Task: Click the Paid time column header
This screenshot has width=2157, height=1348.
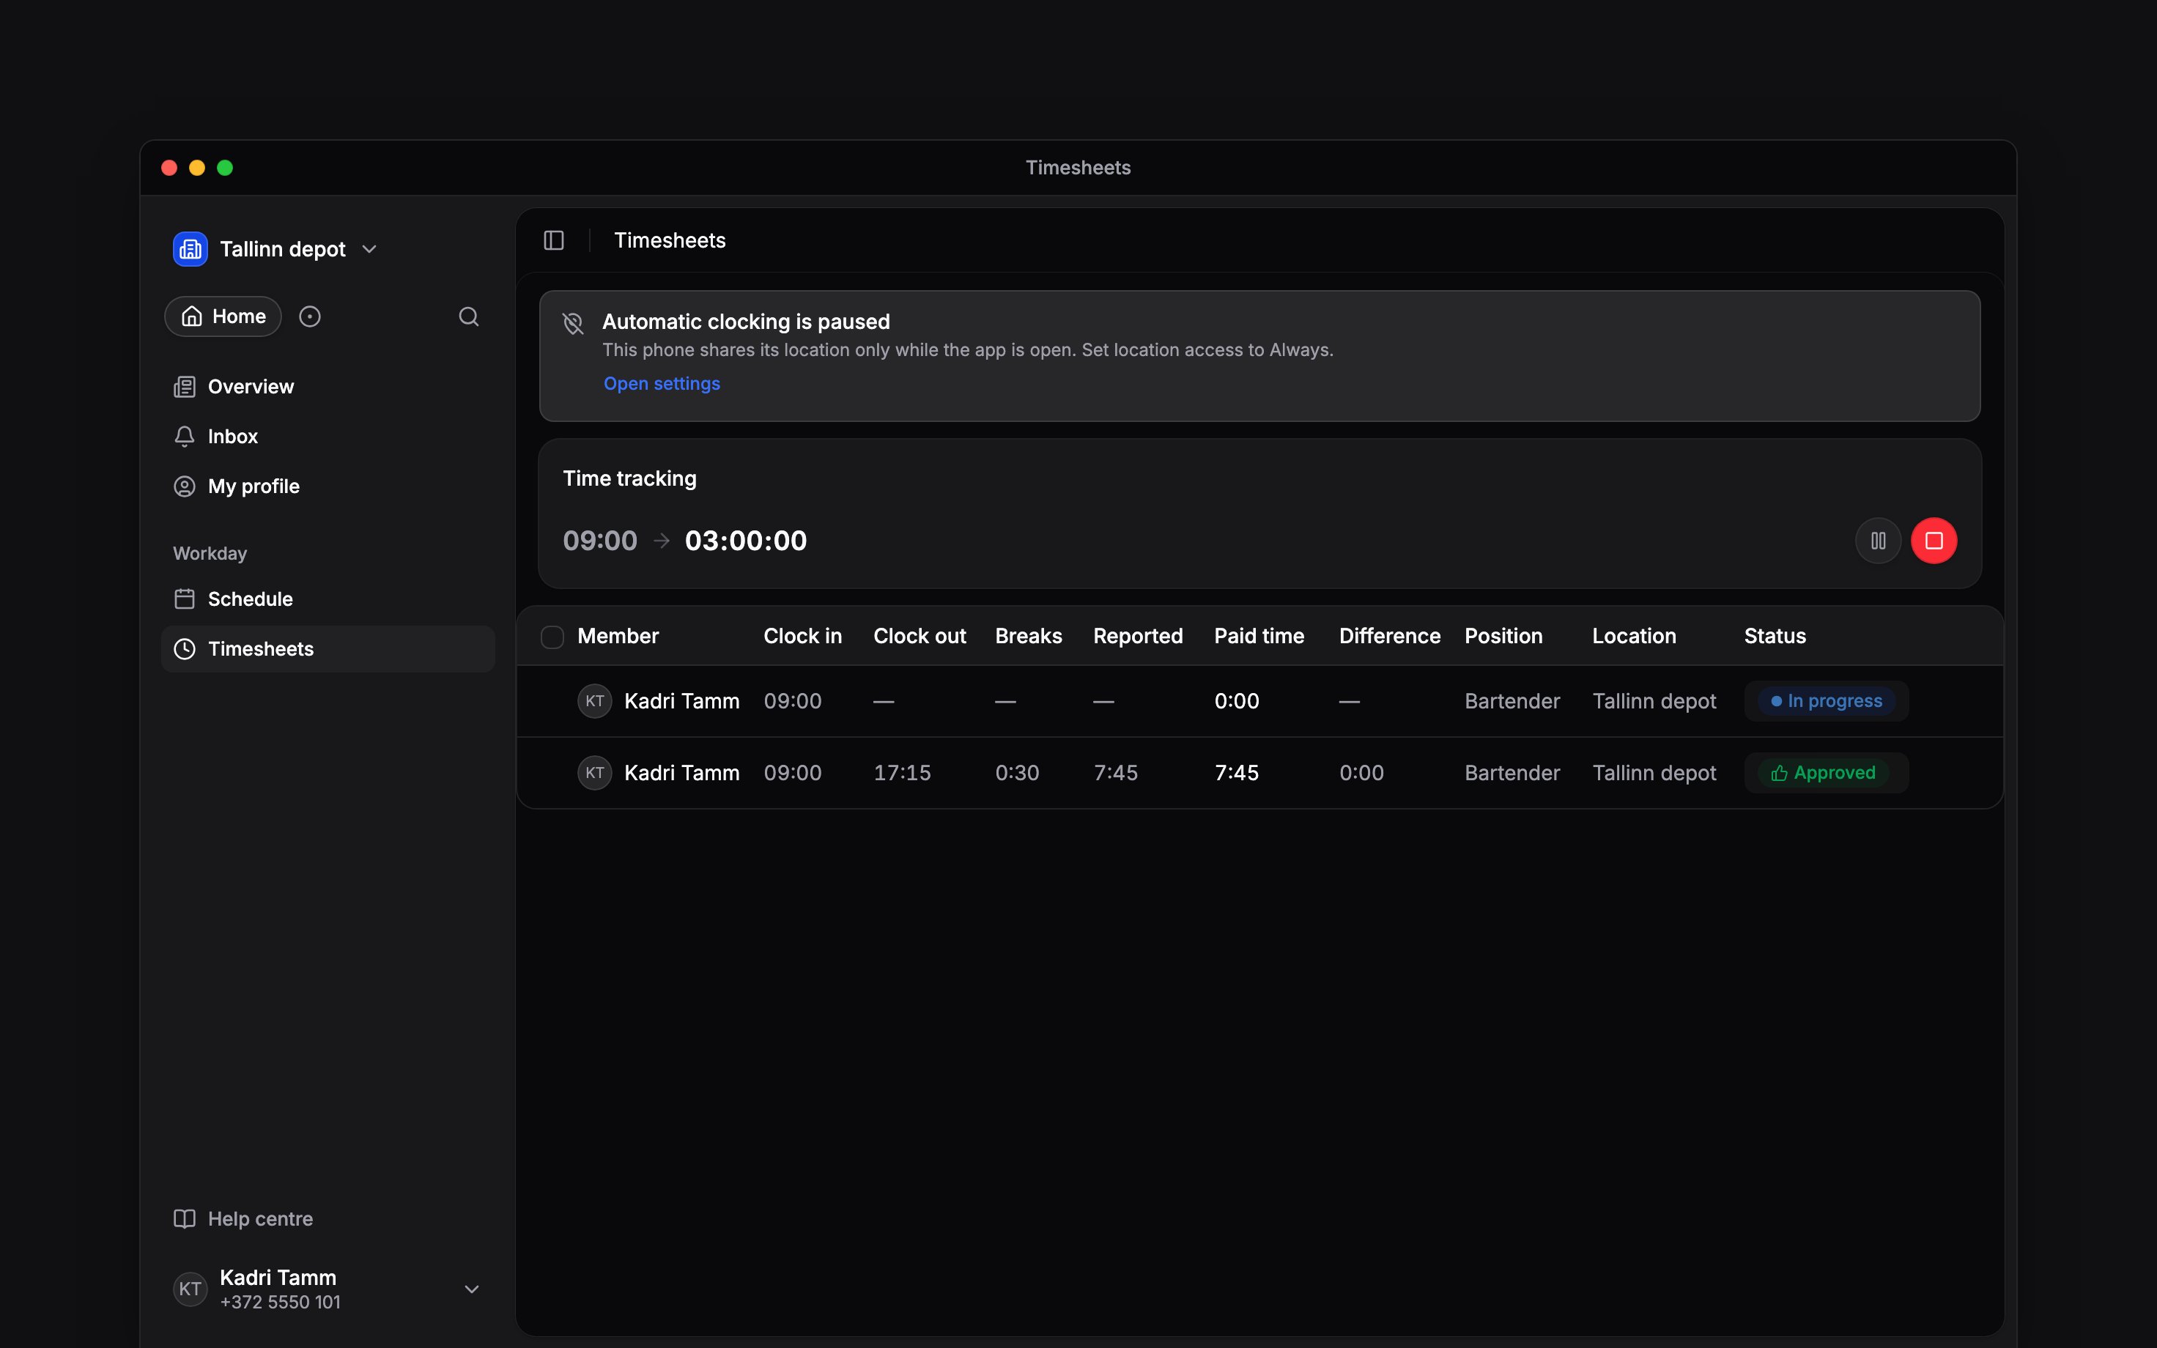Action: (1259, 637)
